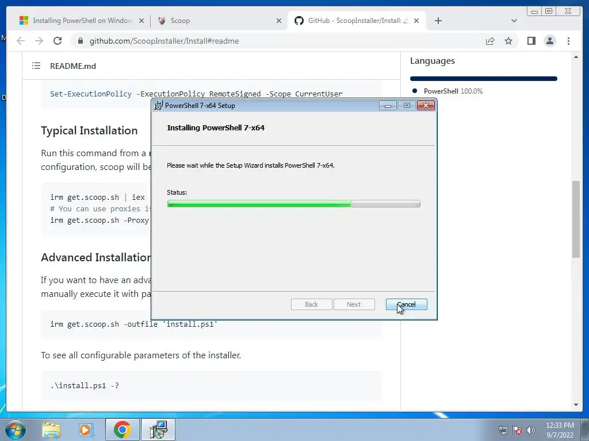589x441 pixels.
Task: Minimize the Chrome window
Action: point(534,11)
